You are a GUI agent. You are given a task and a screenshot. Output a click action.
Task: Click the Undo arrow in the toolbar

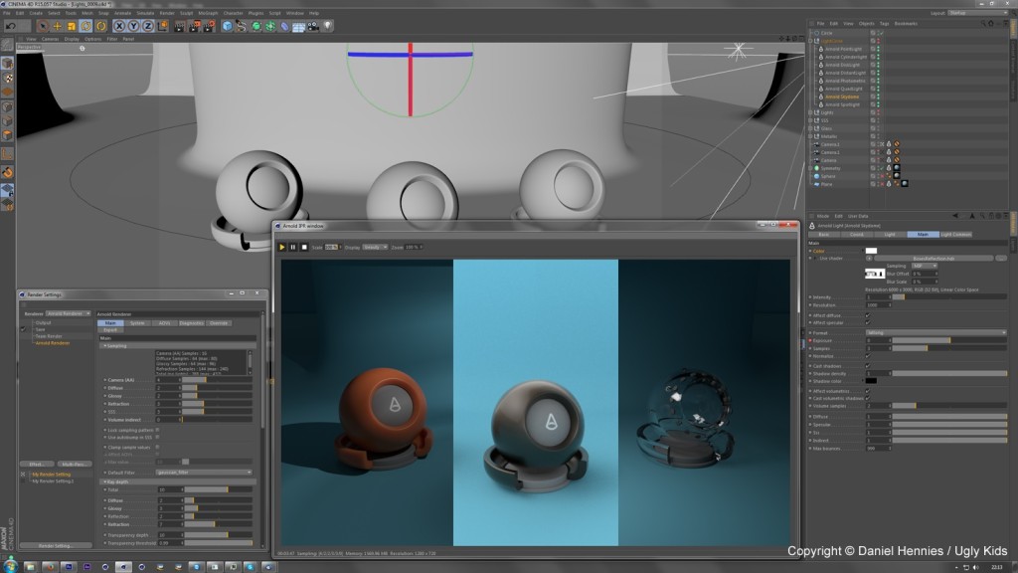click(x=9, y=25)
